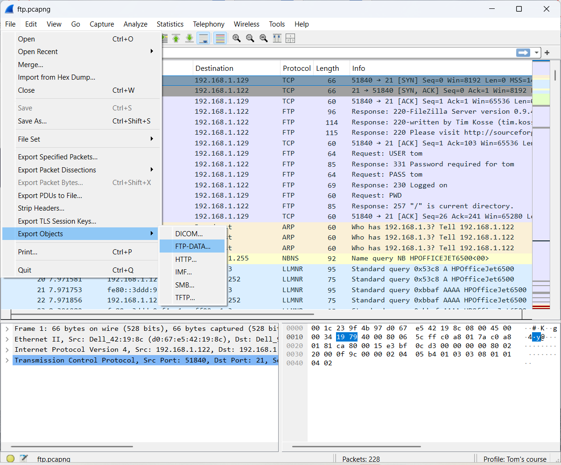The image size is (561, 465).
Task: Apply display filter with the arrow button
Action: pyautogui.click(x=523, y=53)
